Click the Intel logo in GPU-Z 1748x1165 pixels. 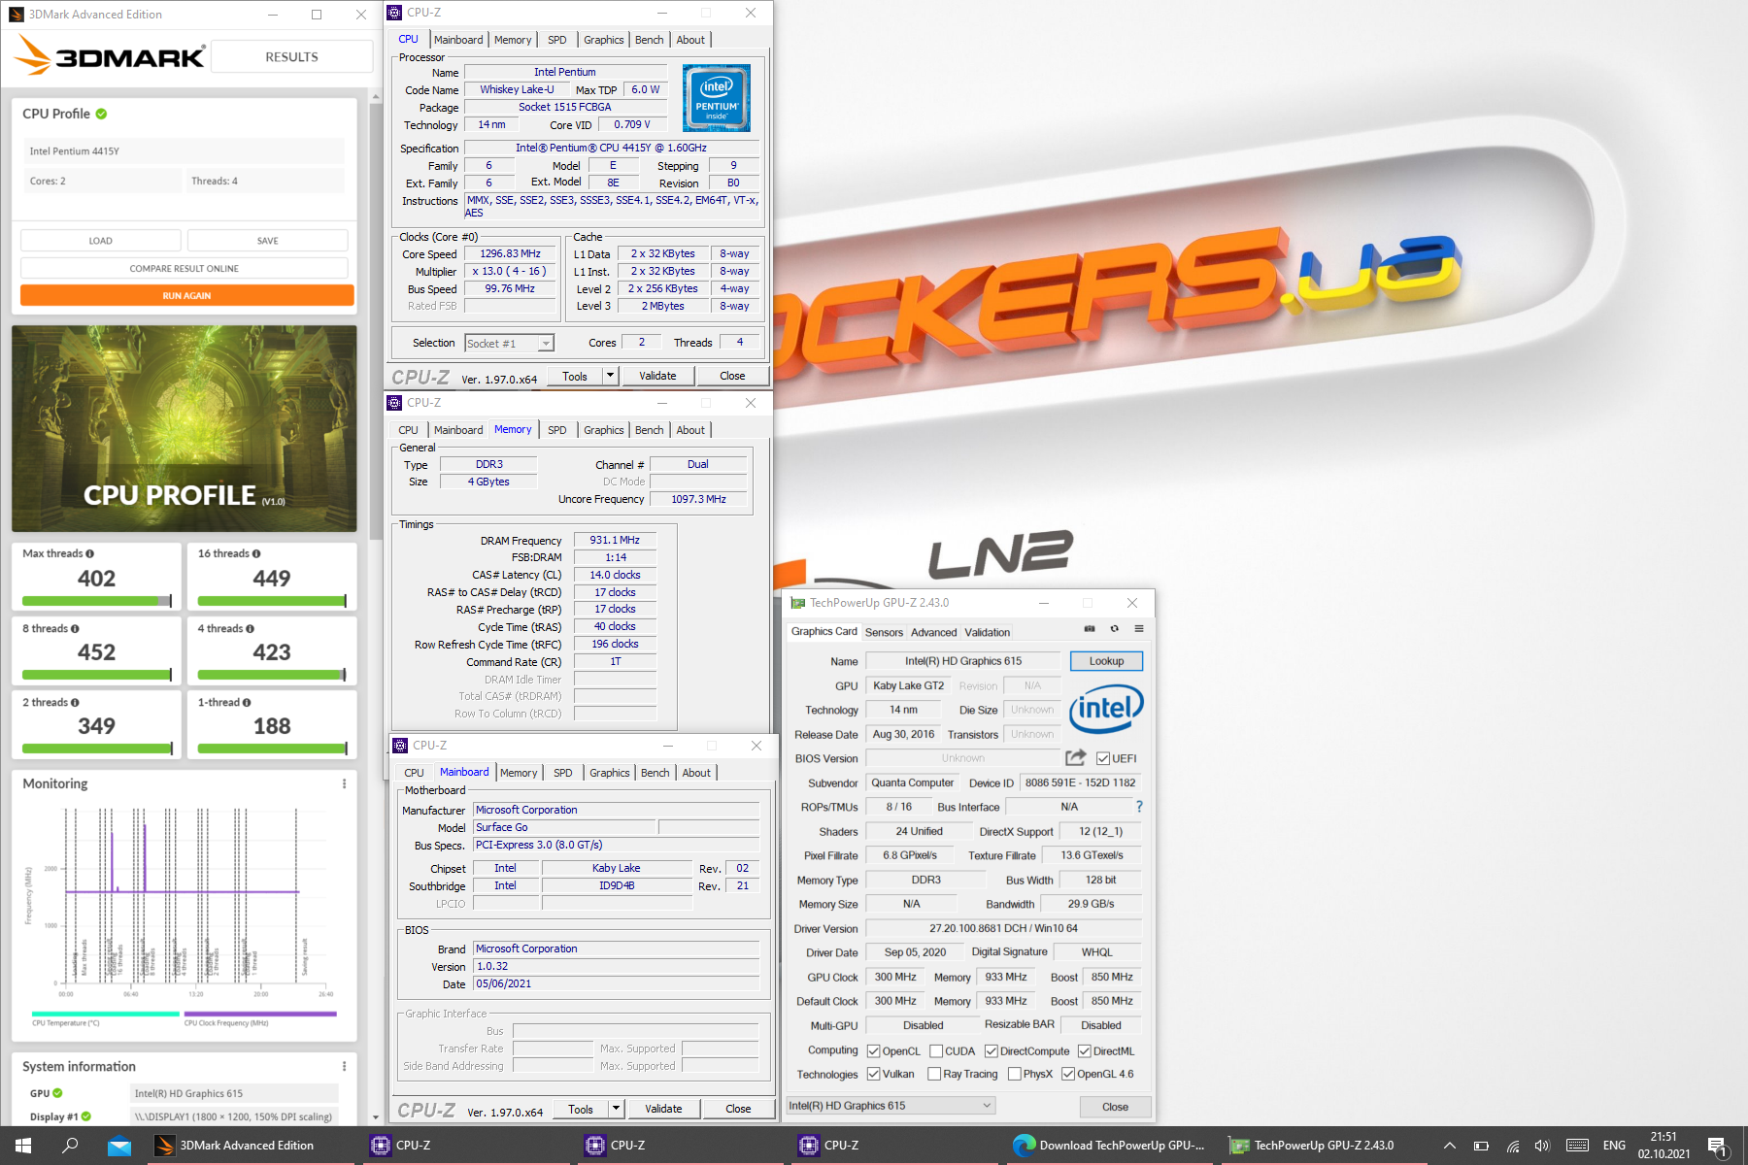pyautogui.click(x=1106, y=709)
